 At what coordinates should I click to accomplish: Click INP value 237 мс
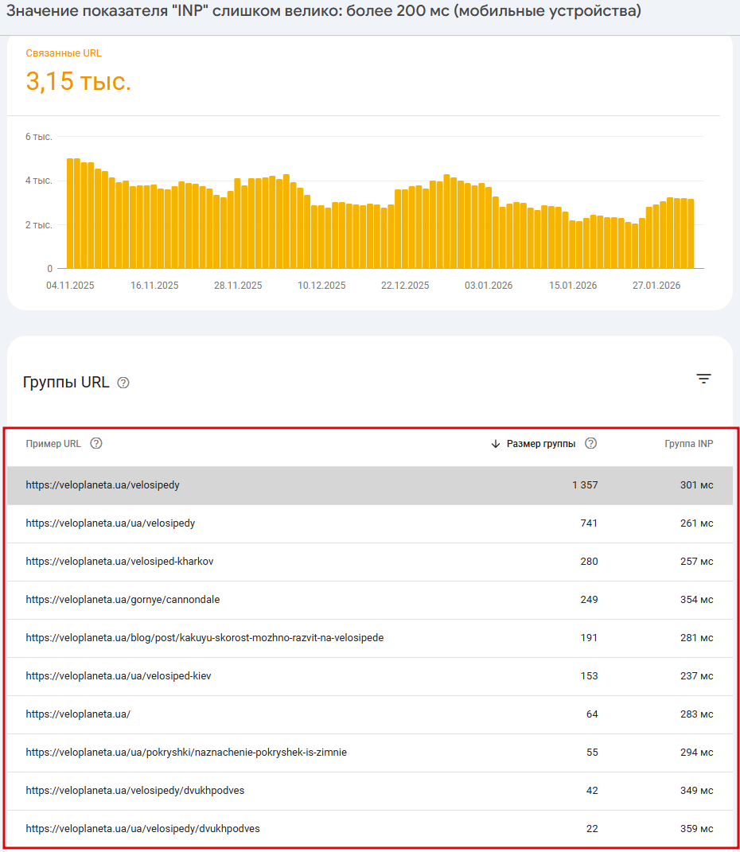(x=696, y=676)
